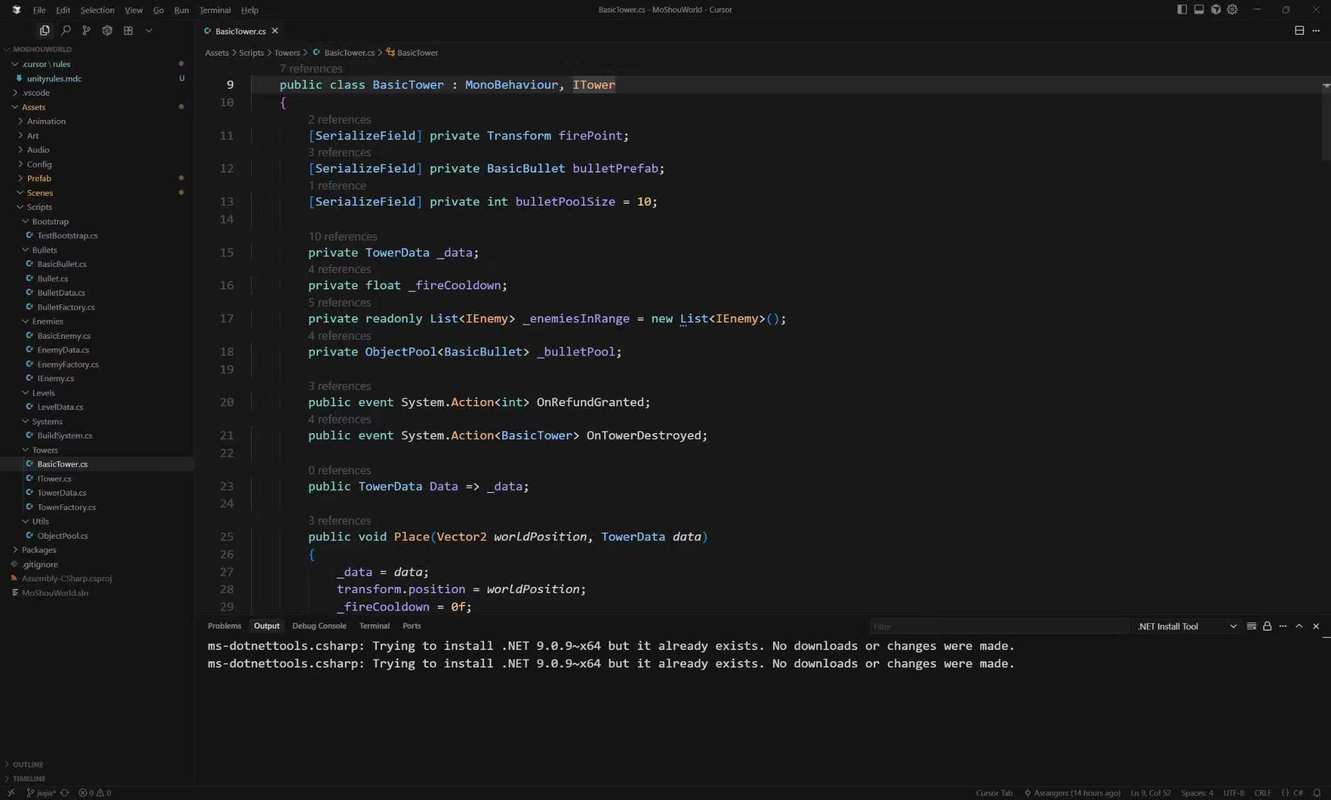Screen dimensions: 1331x800
Task: Open Cursor settings gear icon
Action: (1232, 9)
